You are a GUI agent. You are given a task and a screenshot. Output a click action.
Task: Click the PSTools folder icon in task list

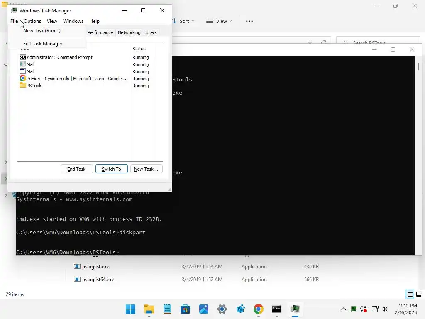23,86
